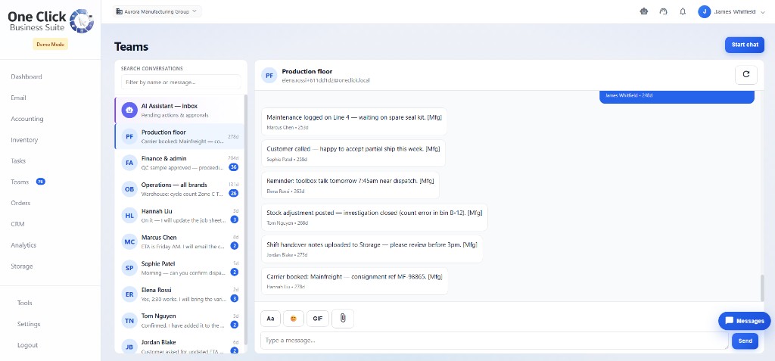This screenshot has height=361, width=775.
Task: Open the support headset icon in header
Action: click(x=663, y=11)
